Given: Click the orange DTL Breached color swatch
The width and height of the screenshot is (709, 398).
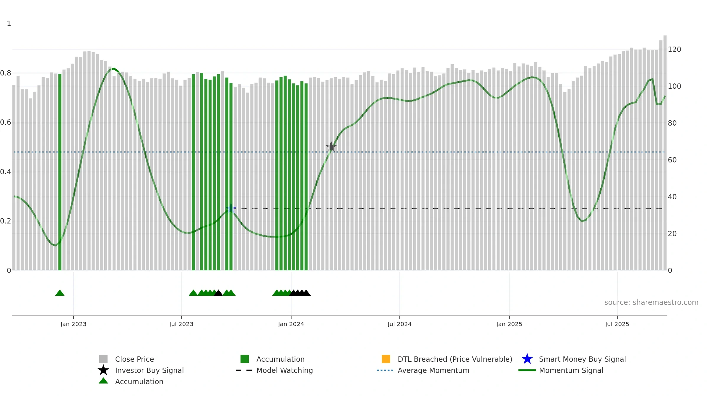Looking at the screenshot, I should pos(386,359).
